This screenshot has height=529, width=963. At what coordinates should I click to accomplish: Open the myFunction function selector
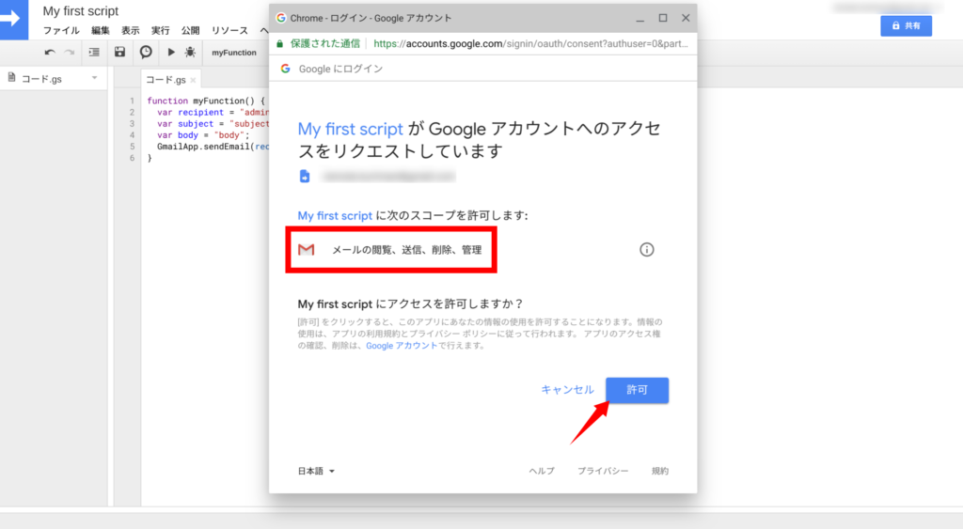pyautogui.click(x=233, y=53)
